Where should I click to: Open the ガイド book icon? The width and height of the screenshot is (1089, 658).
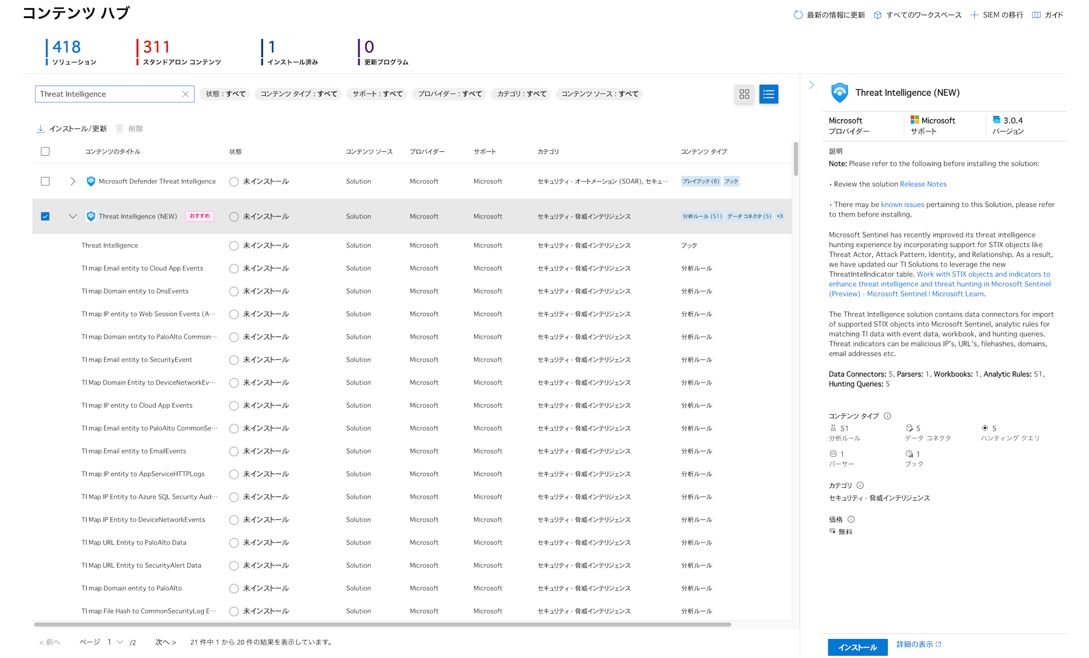[1036, 15]
